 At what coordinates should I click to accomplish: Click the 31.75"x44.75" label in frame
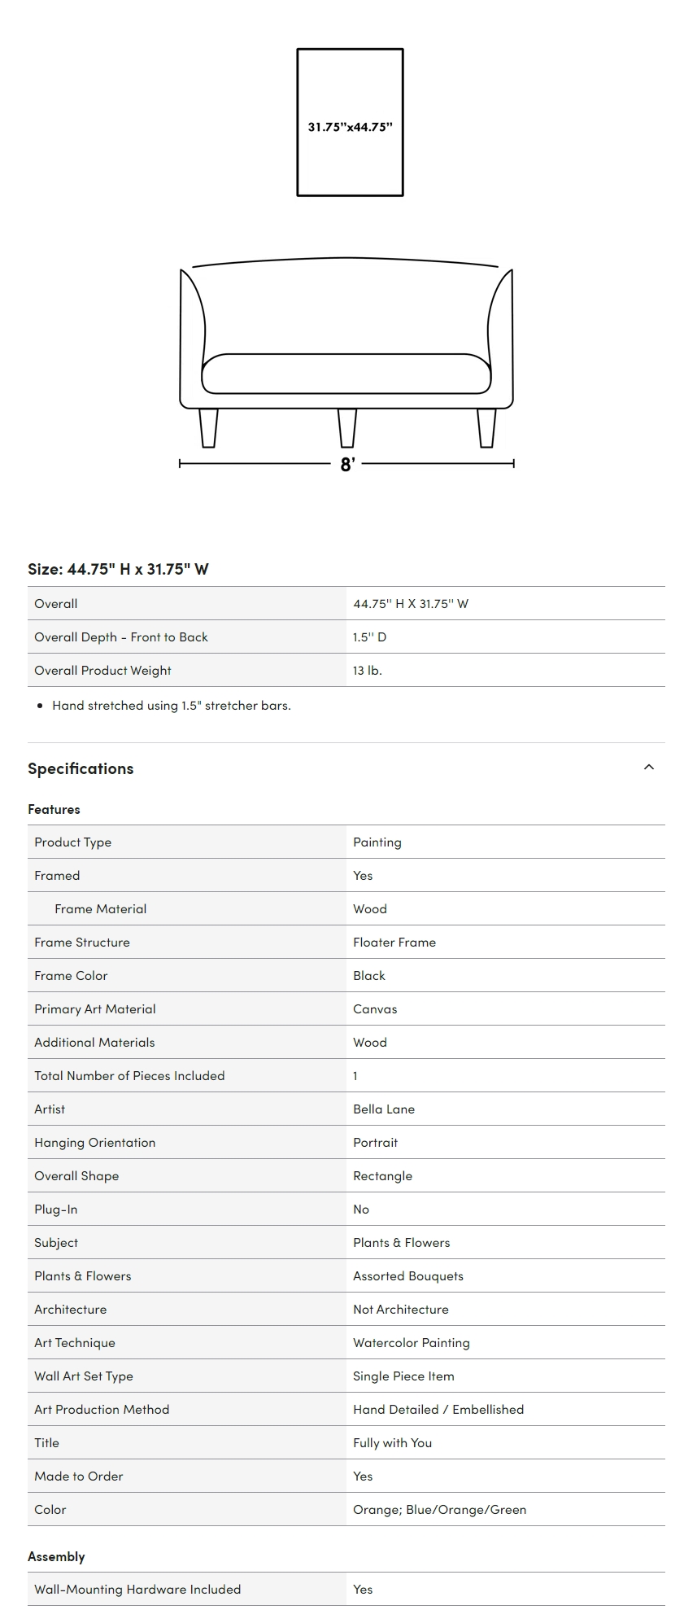tap(350, 127)
